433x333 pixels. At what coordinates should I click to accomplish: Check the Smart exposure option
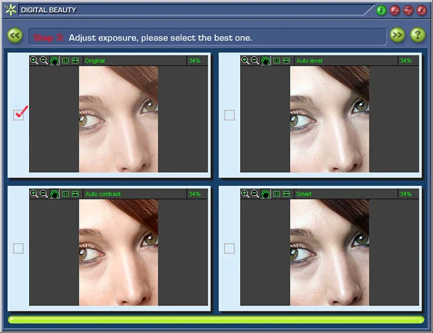tap(229, 249)
